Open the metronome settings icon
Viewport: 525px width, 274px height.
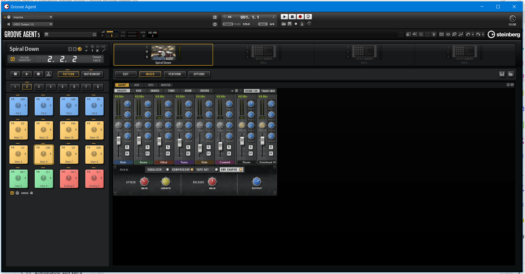(x=302, y=24)
